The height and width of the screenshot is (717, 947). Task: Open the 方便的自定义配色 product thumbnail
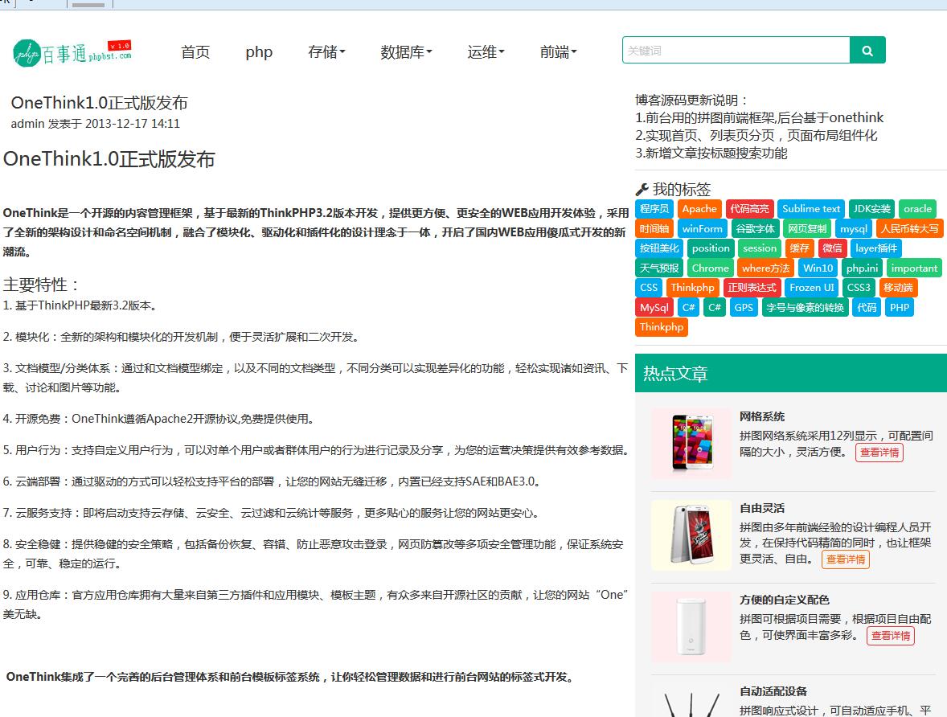(691, 627)
